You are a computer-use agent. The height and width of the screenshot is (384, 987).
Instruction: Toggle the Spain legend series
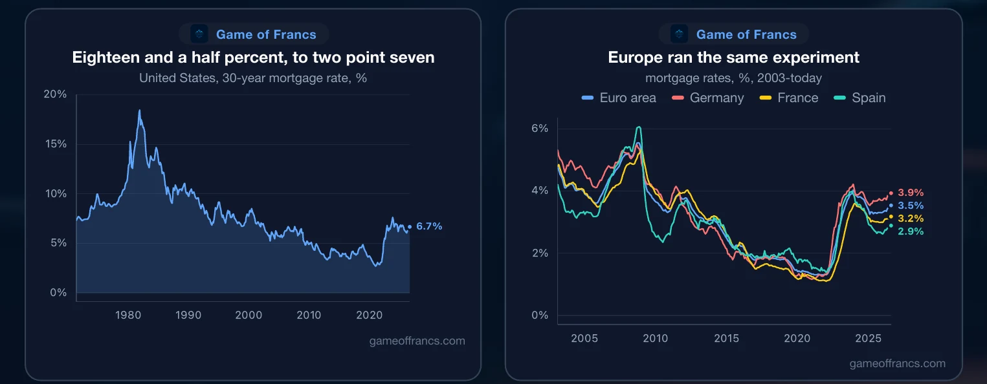(859, 98)
